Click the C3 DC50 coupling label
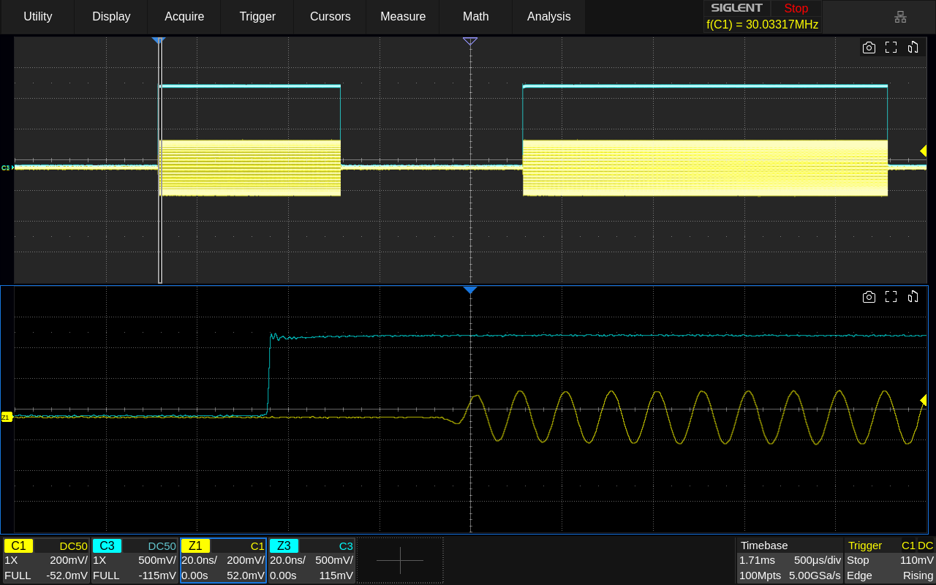This screenshot has width=936, height=585. 162,546
